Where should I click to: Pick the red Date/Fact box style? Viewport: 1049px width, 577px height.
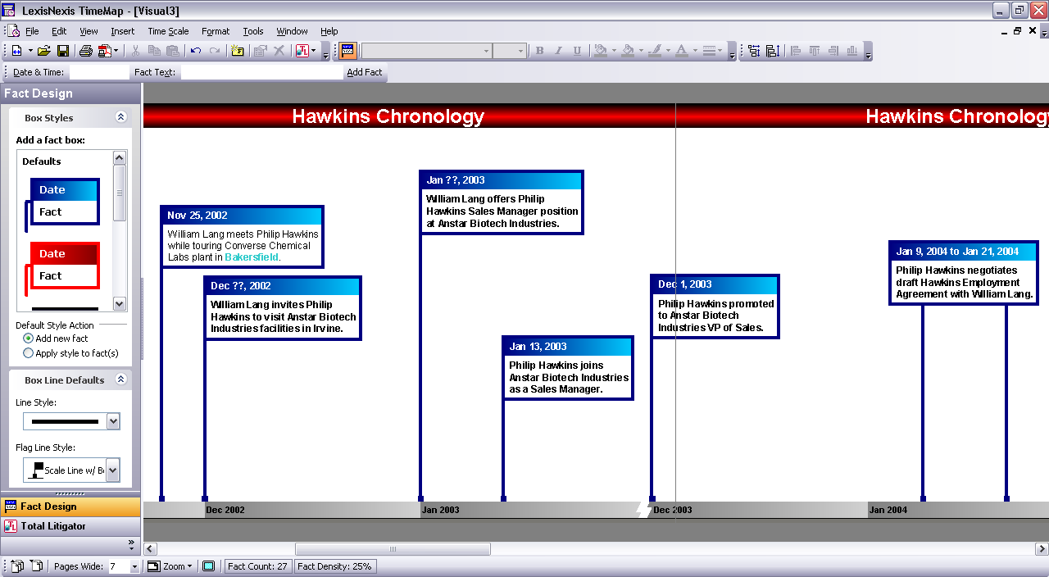64,266
